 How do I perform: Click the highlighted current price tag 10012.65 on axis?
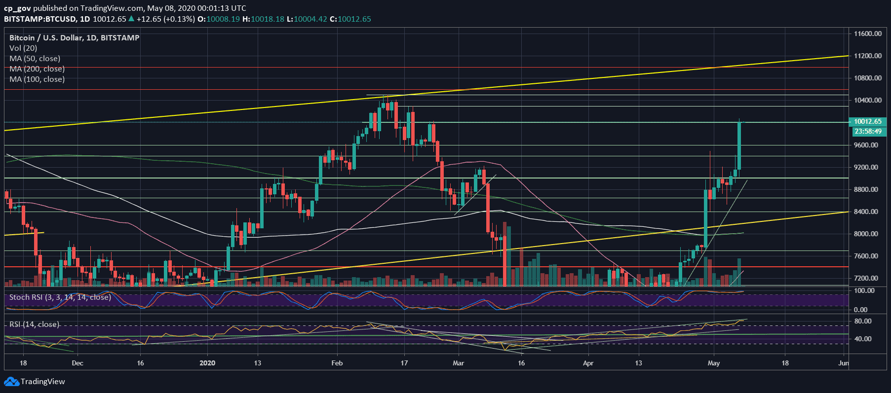point(869,121)
